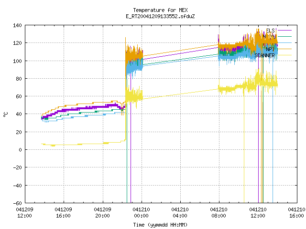306x229 pixels.
Task: Click the -40 y-axis tick label
Action: click(17, 186)
